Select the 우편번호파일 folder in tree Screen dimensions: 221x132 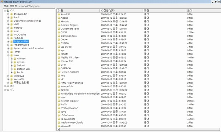[x=21, y=82]
